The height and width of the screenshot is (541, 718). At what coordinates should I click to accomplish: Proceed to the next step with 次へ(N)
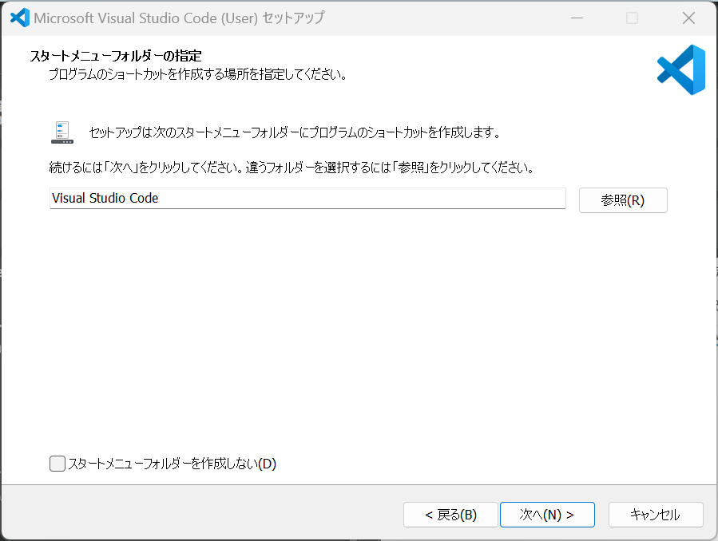[x=547, y=515]
